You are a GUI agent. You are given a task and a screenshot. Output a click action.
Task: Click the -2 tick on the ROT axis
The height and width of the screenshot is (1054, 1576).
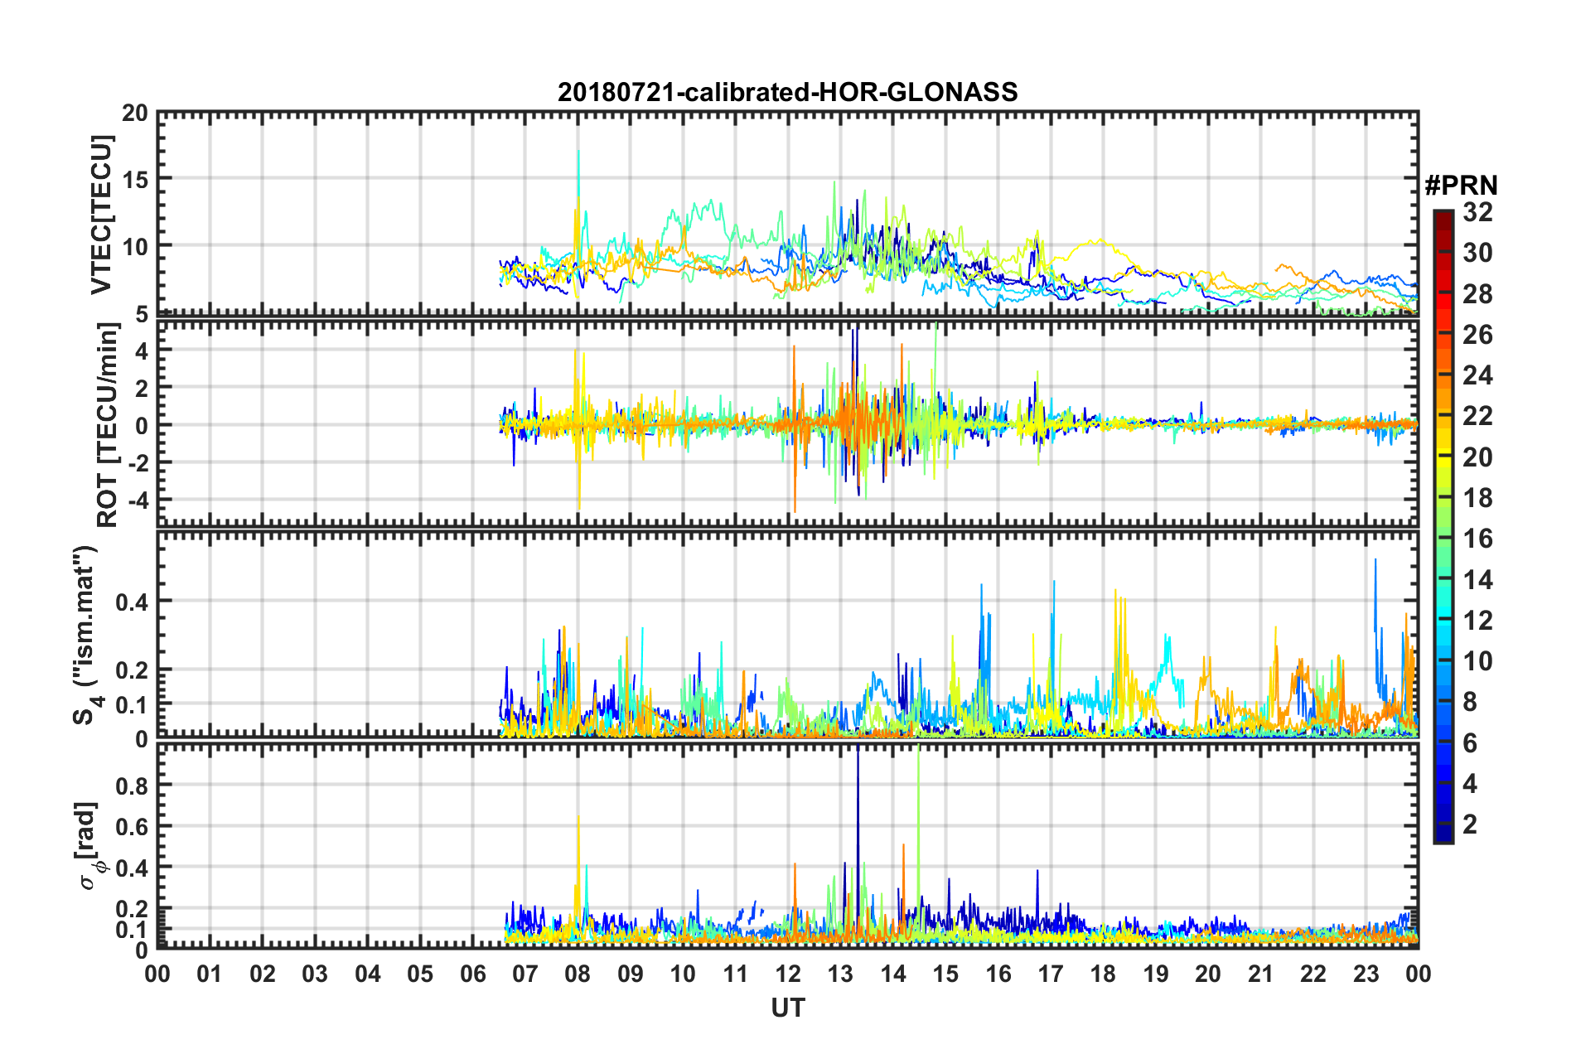click(x=138, y=463)
